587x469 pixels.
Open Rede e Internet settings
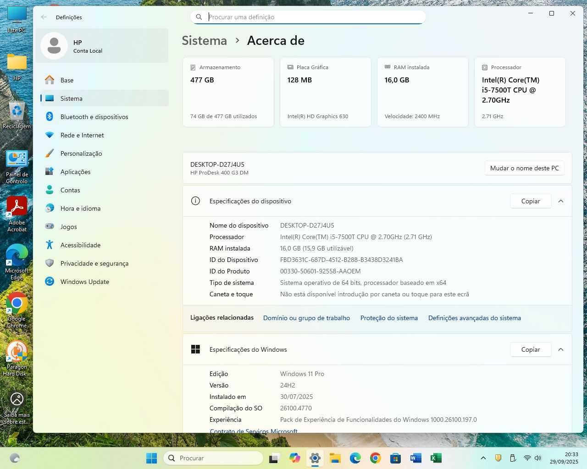[x=105, y=135]
